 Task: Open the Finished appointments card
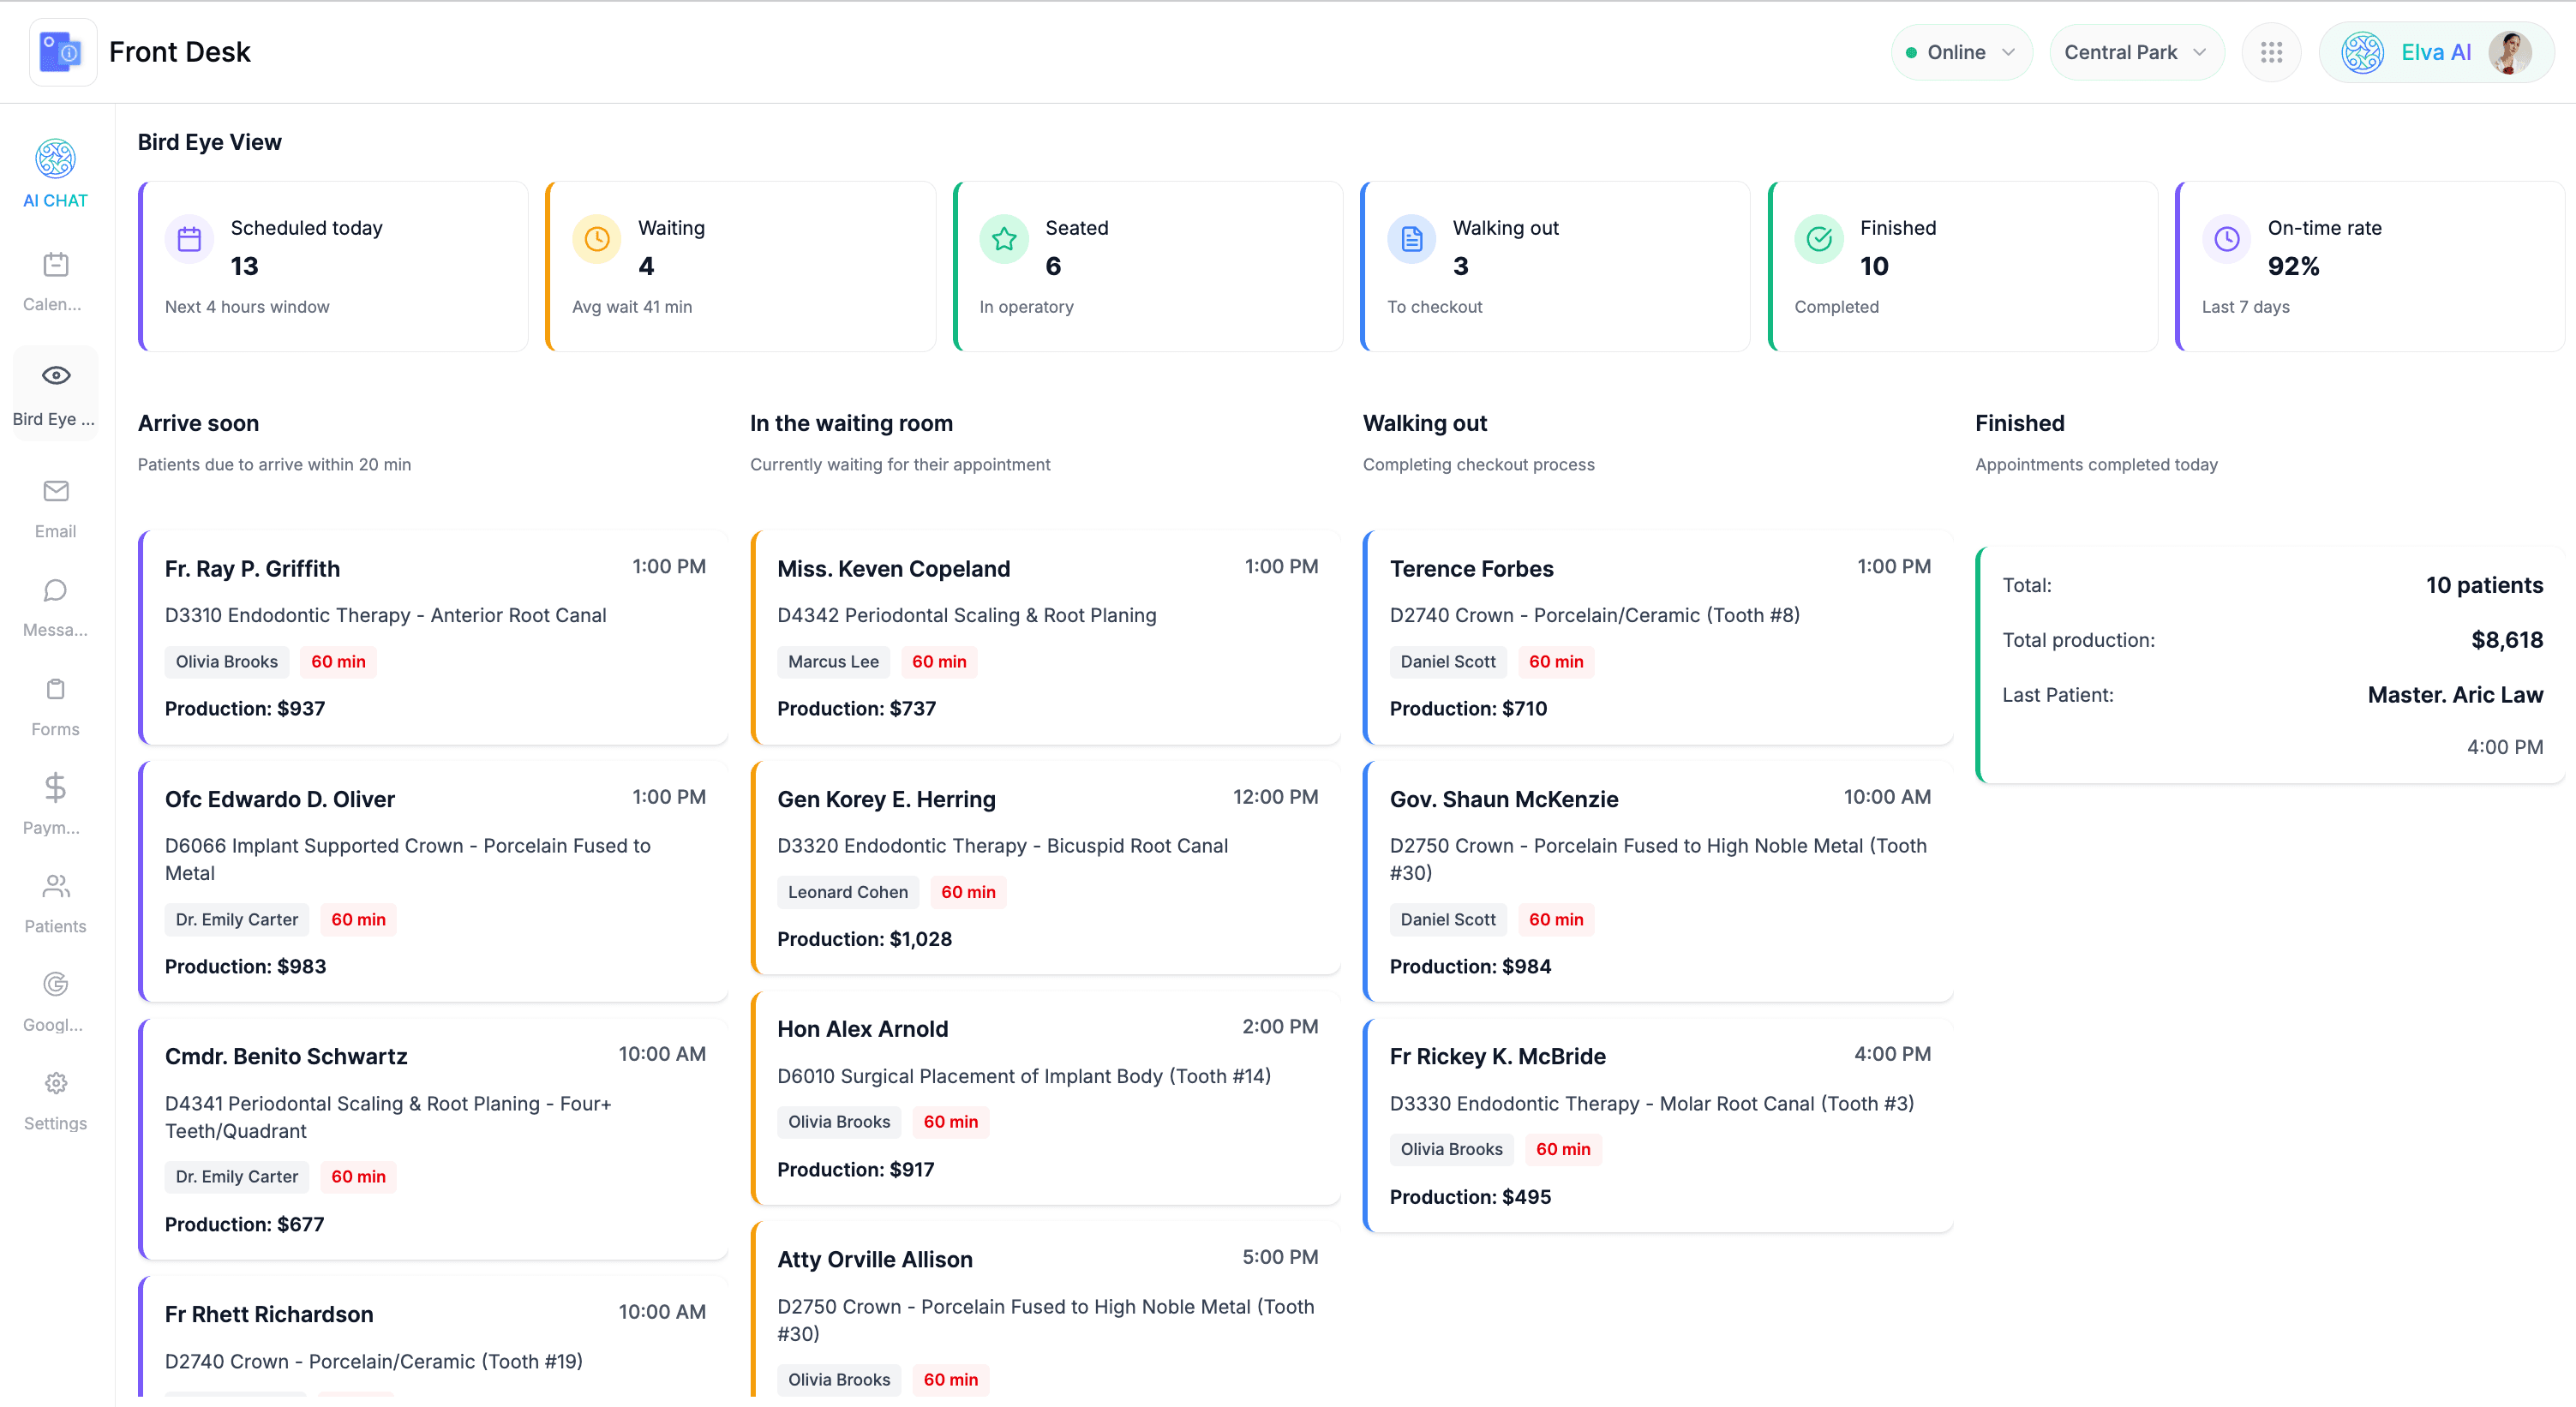click(x=1962, y=266)
